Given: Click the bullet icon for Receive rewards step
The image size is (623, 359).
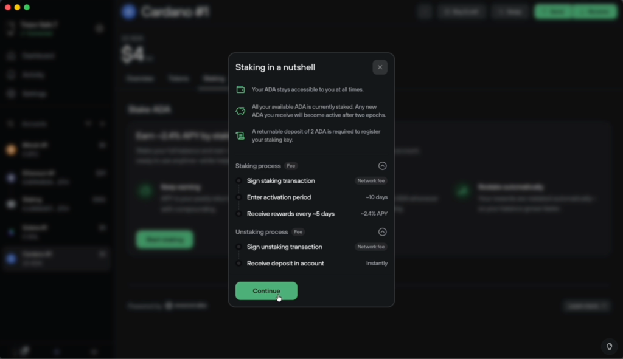Looking at the screenshot, I should coord(238,214).
